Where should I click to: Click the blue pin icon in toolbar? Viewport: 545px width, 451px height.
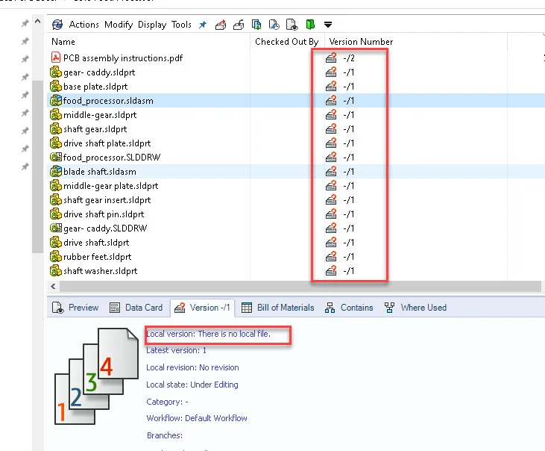pyautogui.click(x=203, y=25)
